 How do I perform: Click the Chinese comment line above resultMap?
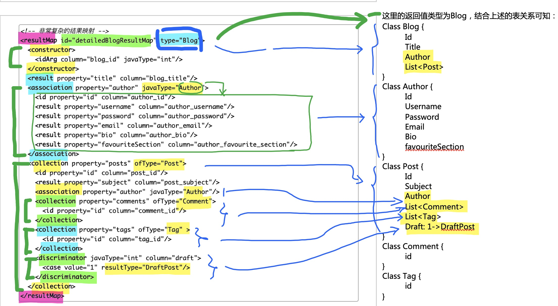pos(65,31)
